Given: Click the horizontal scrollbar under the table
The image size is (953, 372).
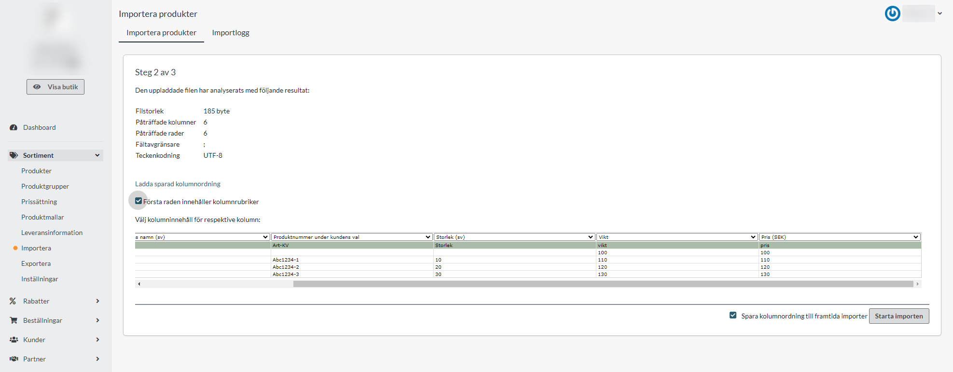Looking at the screenshot, I should click(603, 284).
